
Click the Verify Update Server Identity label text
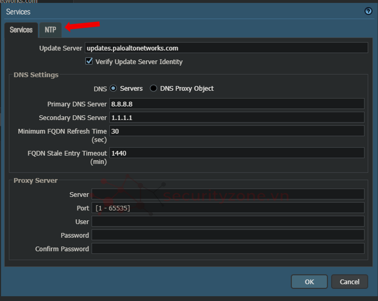(139, 62)
